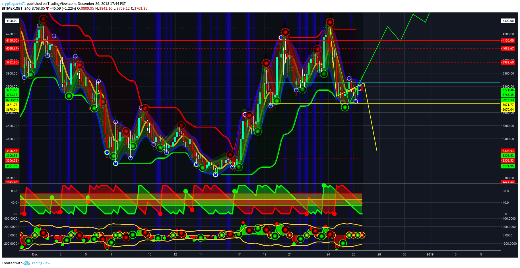Click the TradingView cloud logo icon
The width and height of the screenshot is (520, 268).
tap(26, 263)
